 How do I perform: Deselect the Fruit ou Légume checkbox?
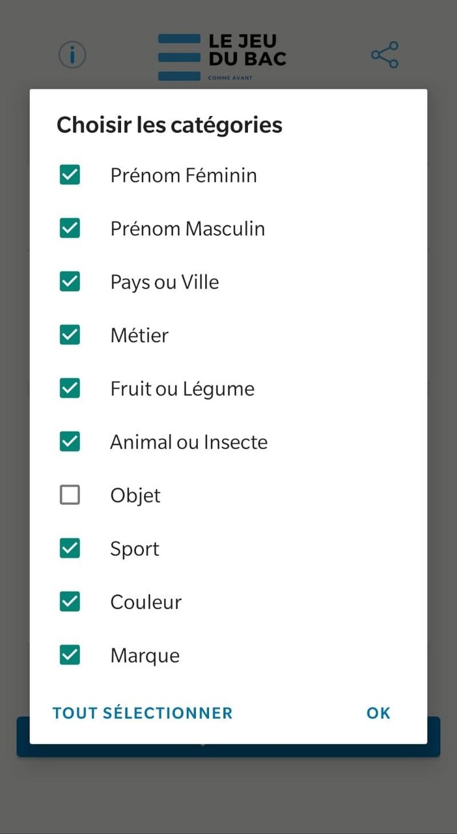[70, 388]
